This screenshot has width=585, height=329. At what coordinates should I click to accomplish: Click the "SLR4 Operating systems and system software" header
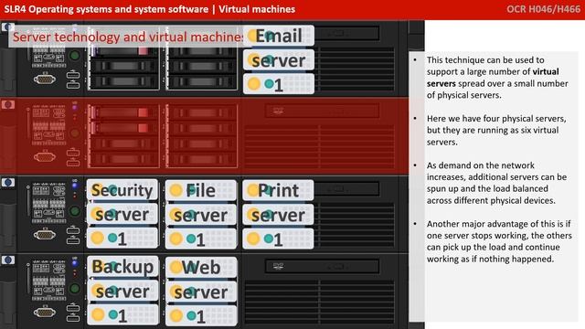106,9
